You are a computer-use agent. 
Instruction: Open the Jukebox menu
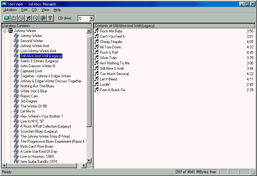point(10,10)
